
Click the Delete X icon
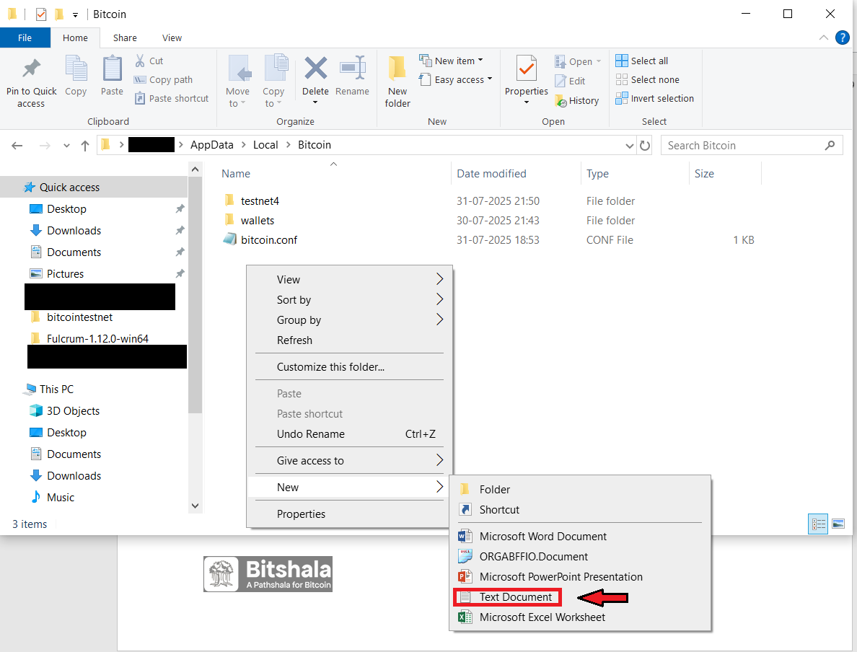[x=315, y=69]
